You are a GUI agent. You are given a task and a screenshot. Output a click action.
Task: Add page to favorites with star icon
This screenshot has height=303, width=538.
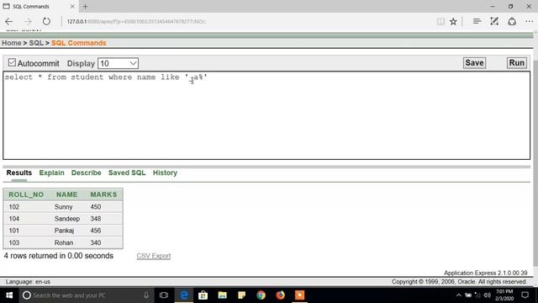(453, 21)
